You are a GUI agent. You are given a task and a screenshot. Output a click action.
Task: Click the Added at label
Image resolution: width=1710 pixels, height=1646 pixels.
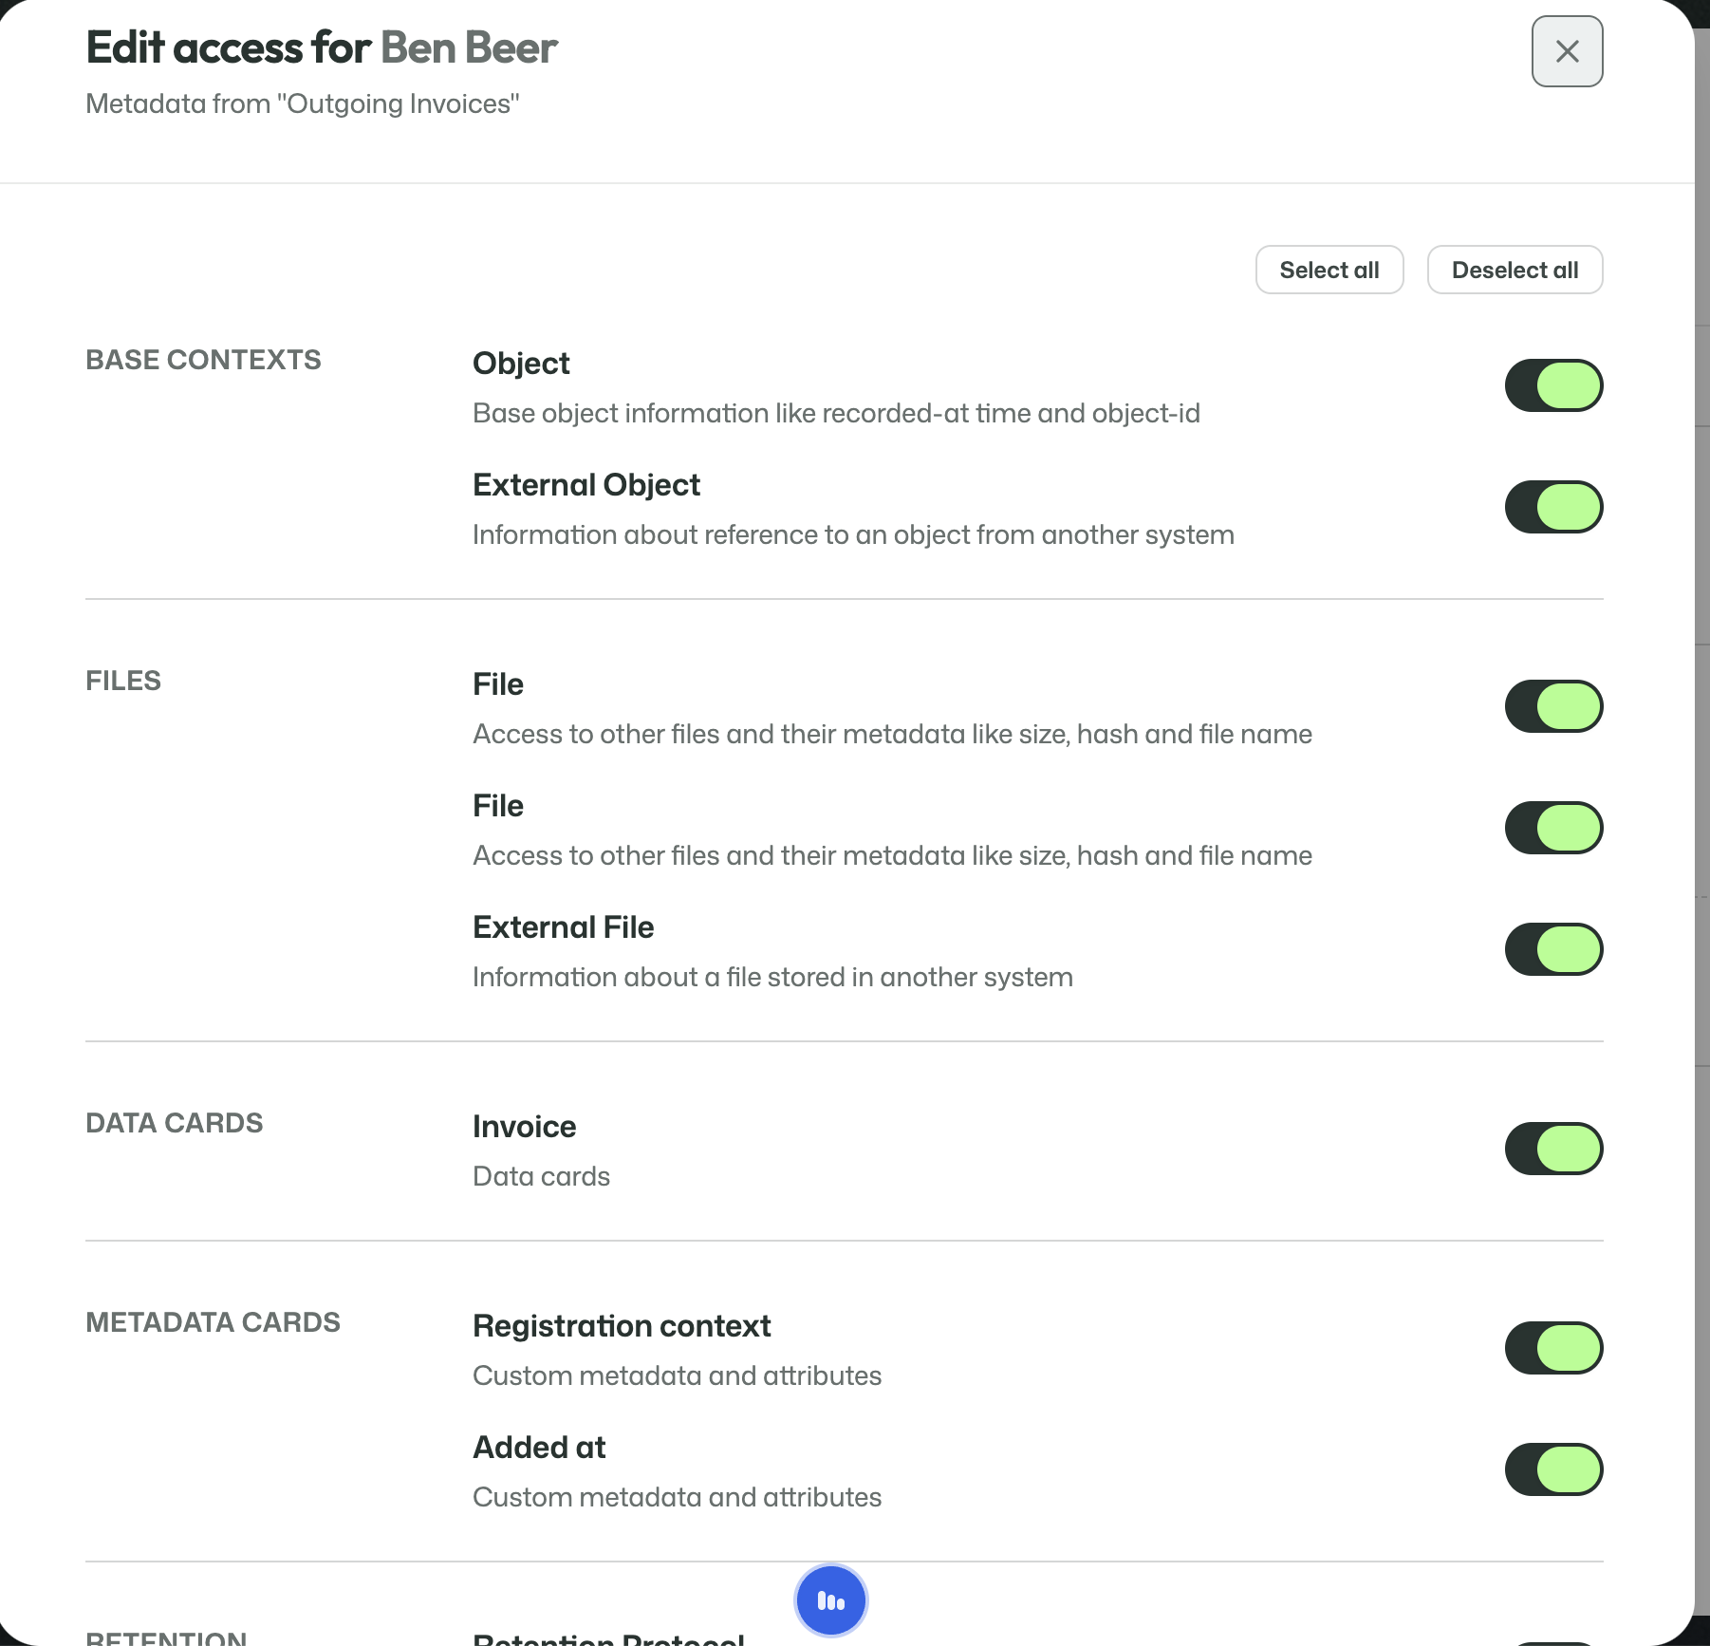(539, 1448)
